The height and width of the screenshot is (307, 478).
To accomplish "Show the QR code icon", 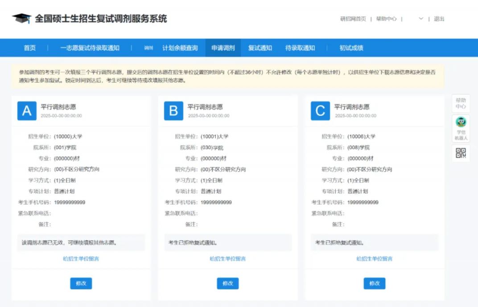I will pos(461,153).
